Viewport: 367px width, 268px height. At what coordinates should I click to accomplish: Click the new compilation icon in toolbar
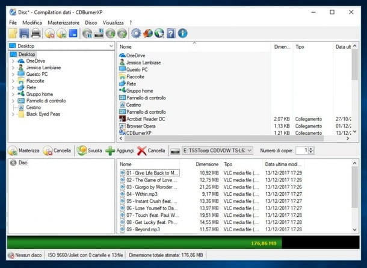click(13, 33)
